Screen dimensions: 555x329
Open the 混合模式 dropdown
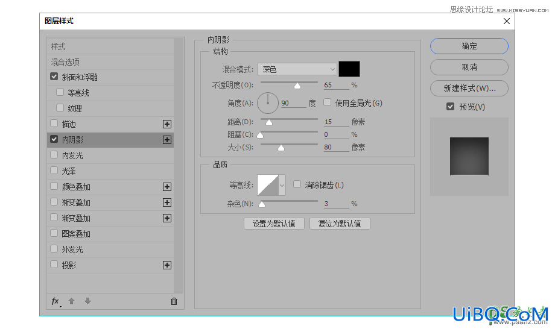click(297, 69)
